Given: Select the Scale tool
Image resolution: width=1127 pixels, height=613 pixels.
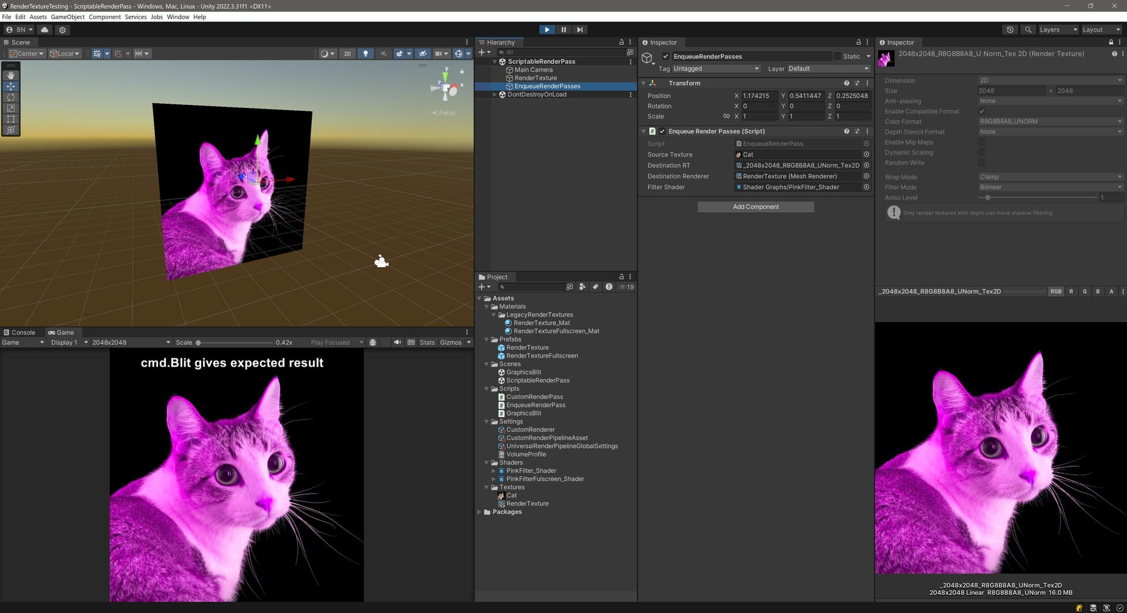Looking at the screenshot, I should [x=11, y=109].
